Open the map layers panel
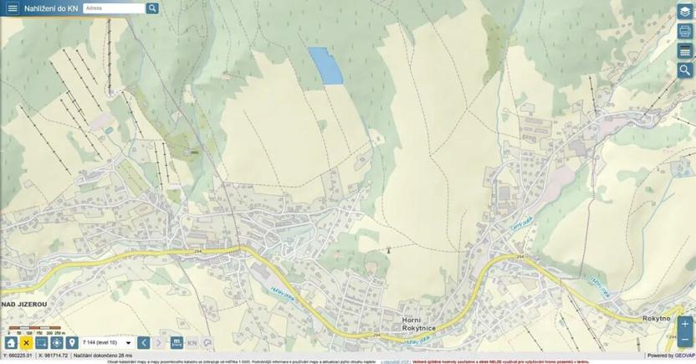 pos(684,12)
